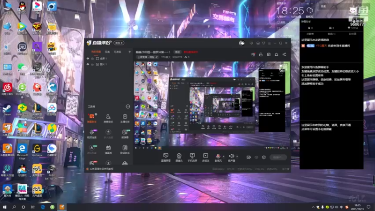Open WeGame desktop shortcut

[37, 151]
